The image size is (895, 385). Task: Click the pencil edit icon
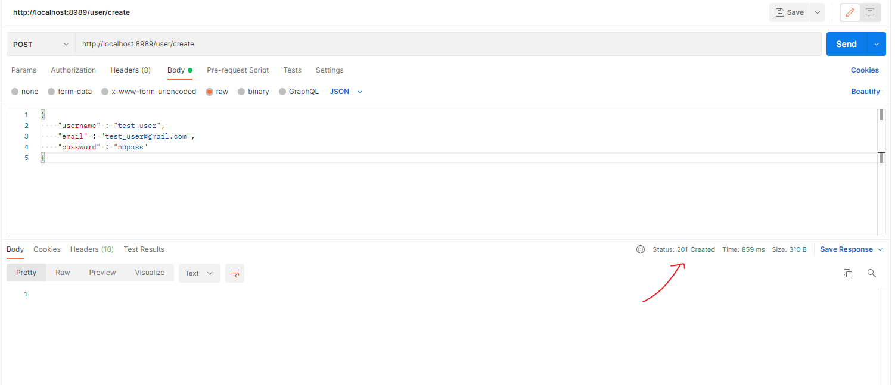click(x=850, y=12)
